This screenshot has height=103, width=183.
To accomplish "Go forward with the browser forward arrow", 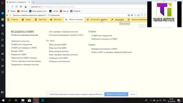I will [x=12, y=7].
